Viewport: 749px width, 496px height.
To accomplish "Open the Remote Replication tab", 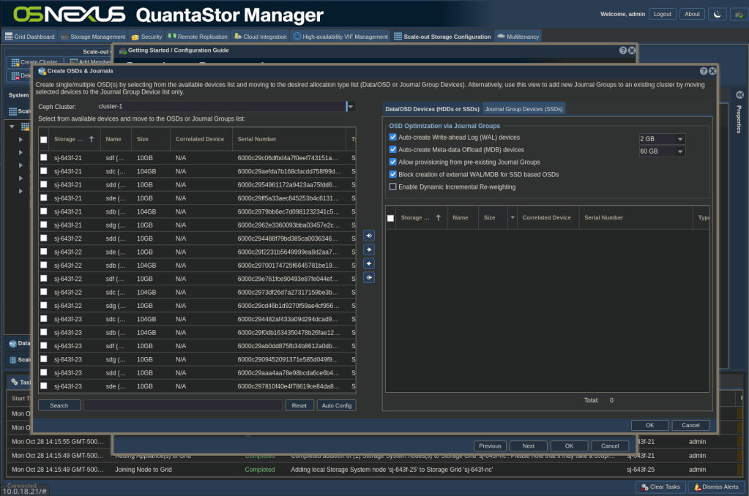I will click(x=198, y=37).
